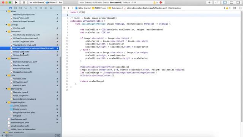Screen dimensions: 243x137
Task: Collapse the Storyboards group
Action: 6,89
